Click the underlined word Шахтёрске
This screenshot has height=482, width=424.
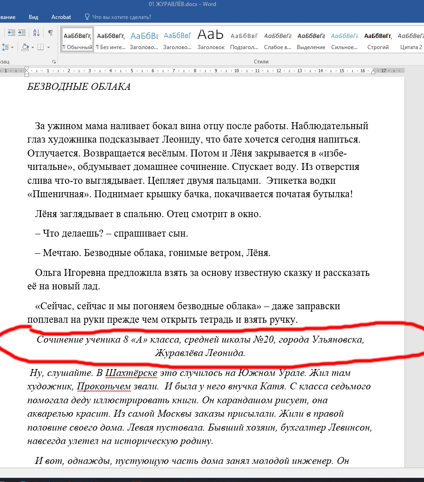(x=131, y=373)
